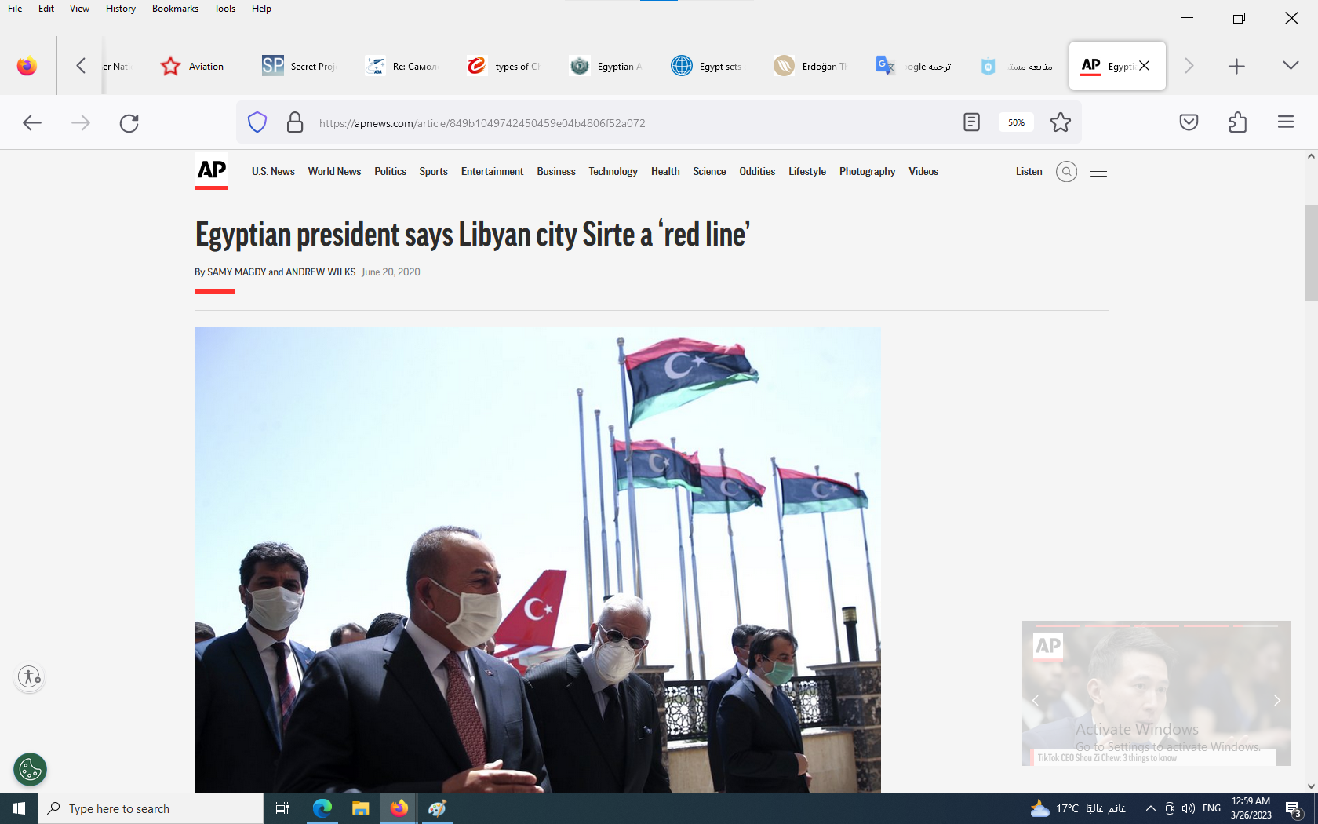Open the Edit menu
This screenshot has height=824, width=1318.
46,9
